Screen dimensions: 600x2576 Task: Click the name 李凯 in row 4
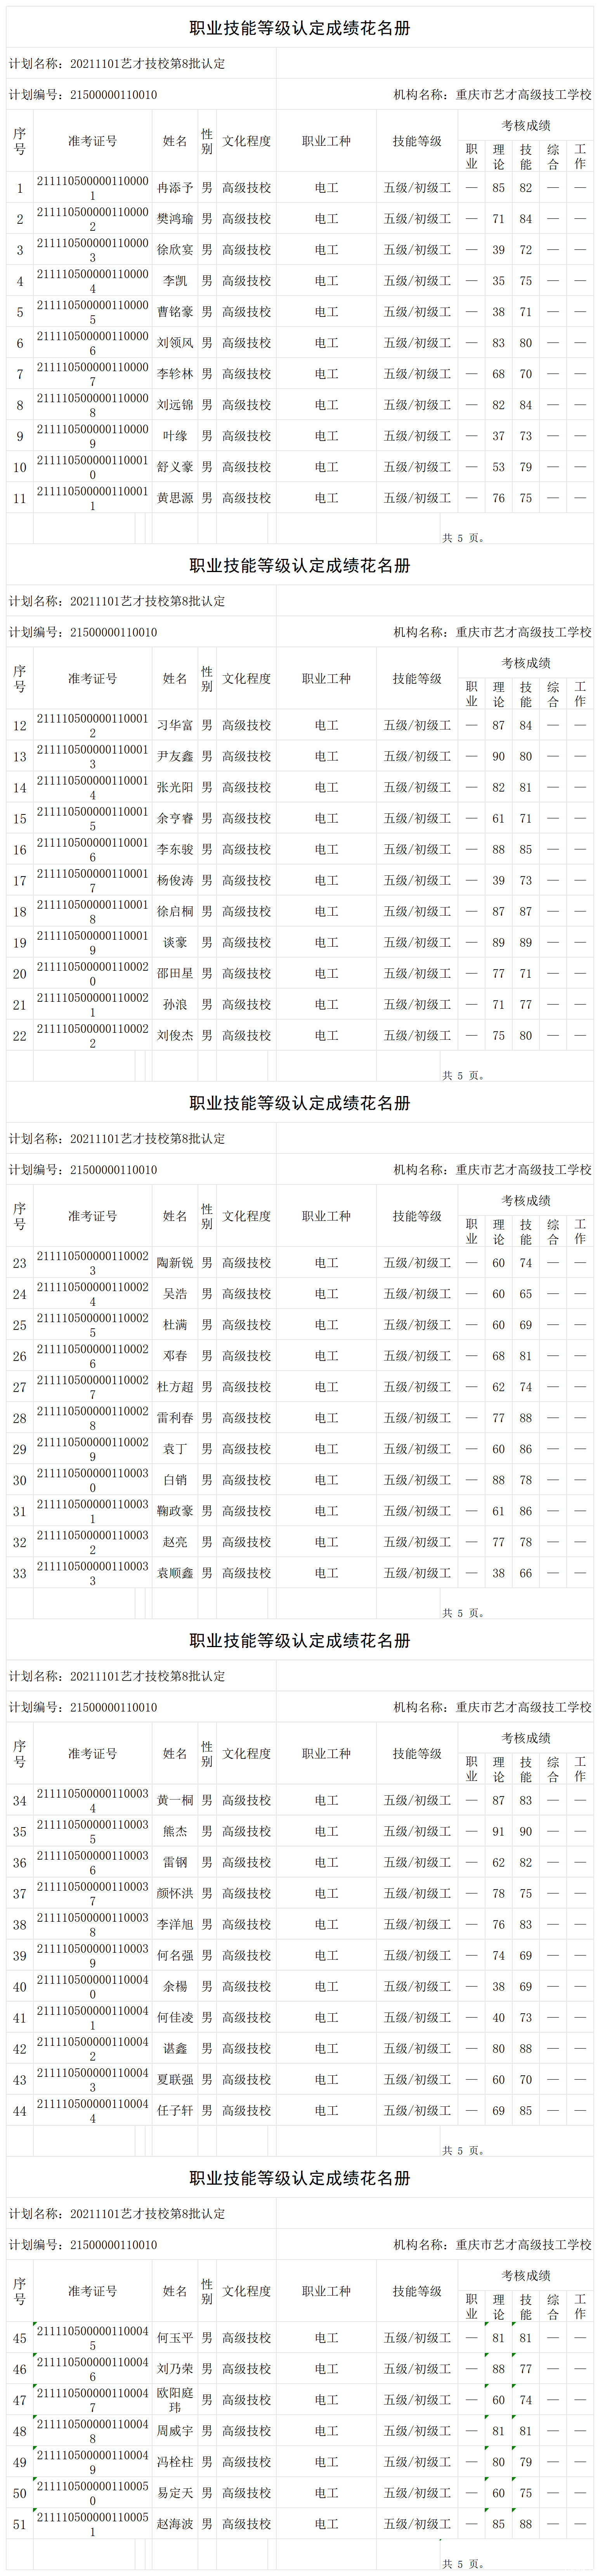pos(175,281)
